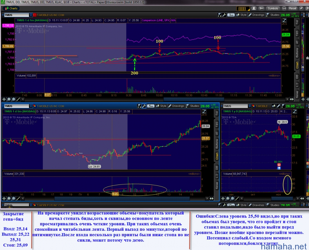Open the Drawings menu on 5m chart
This screenshot has width=309, height=250.
[x=176, y=106]
